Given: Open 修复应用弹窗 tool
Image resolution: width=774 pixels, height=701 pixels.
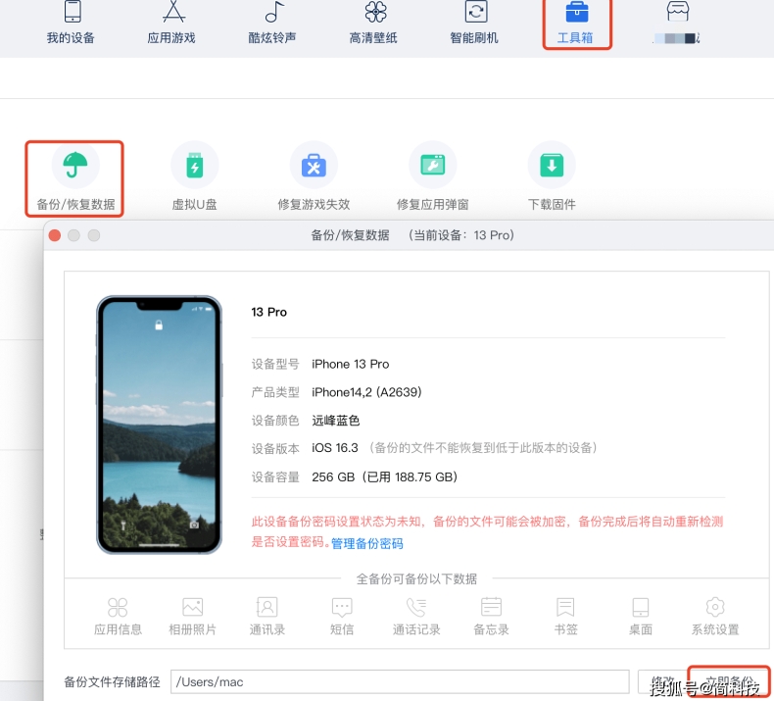Looking at the screenshot, I should tap(433, 176).
